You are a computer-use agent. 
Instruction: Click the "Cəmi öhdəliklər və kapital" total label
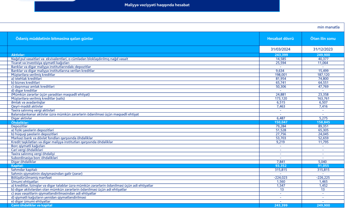[32, 205]
